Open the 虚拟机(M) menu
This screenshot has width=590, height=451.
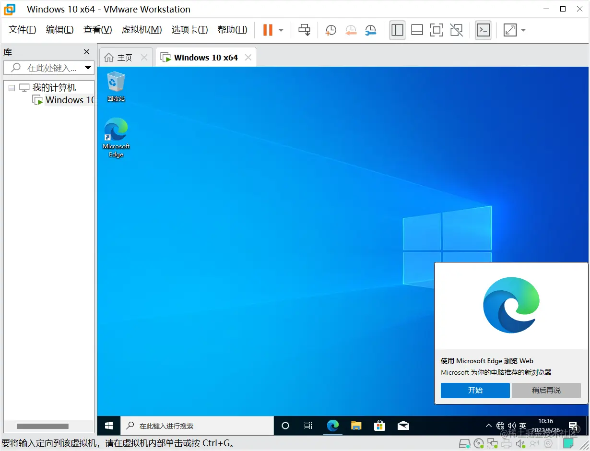142,30
